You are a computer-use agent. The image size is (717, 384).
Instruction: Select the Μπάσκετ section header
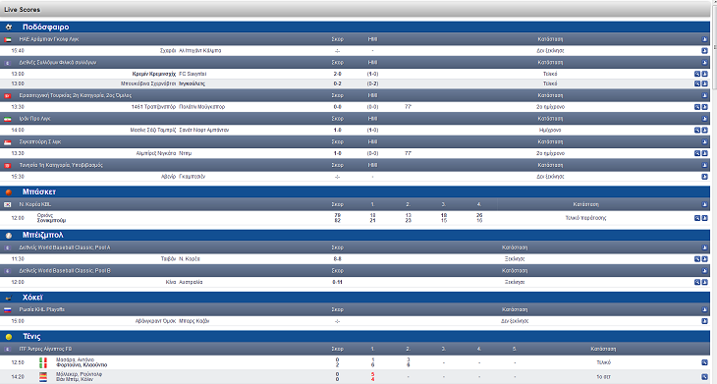click(x=355, y=192)
